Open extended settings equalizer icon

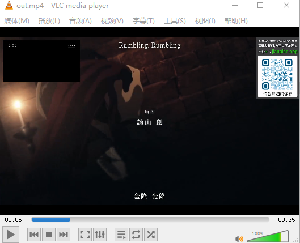point(100,235)
